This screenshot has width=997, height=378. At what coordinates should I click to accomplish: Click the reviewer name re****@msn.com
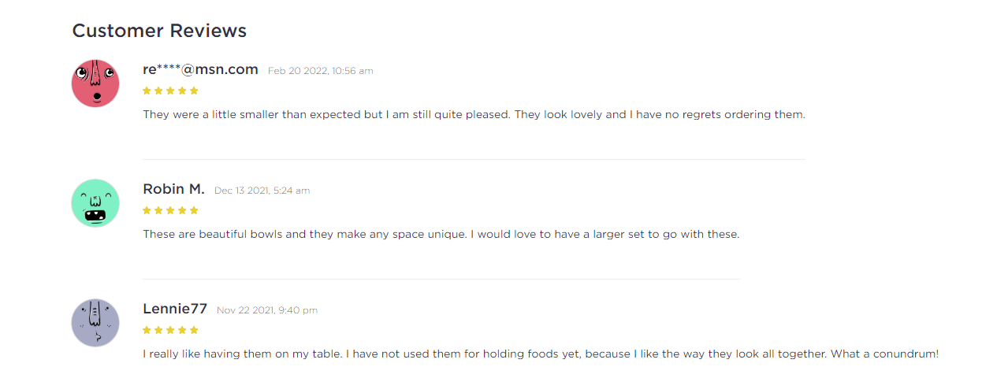[x=200, y=69]
